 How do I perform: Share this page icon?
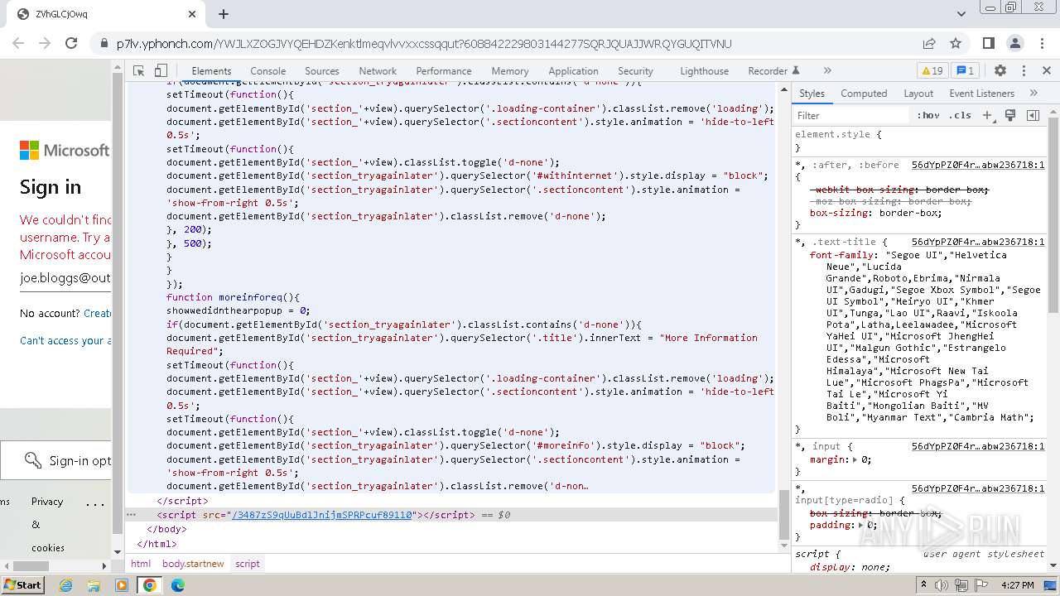[929, 44]
